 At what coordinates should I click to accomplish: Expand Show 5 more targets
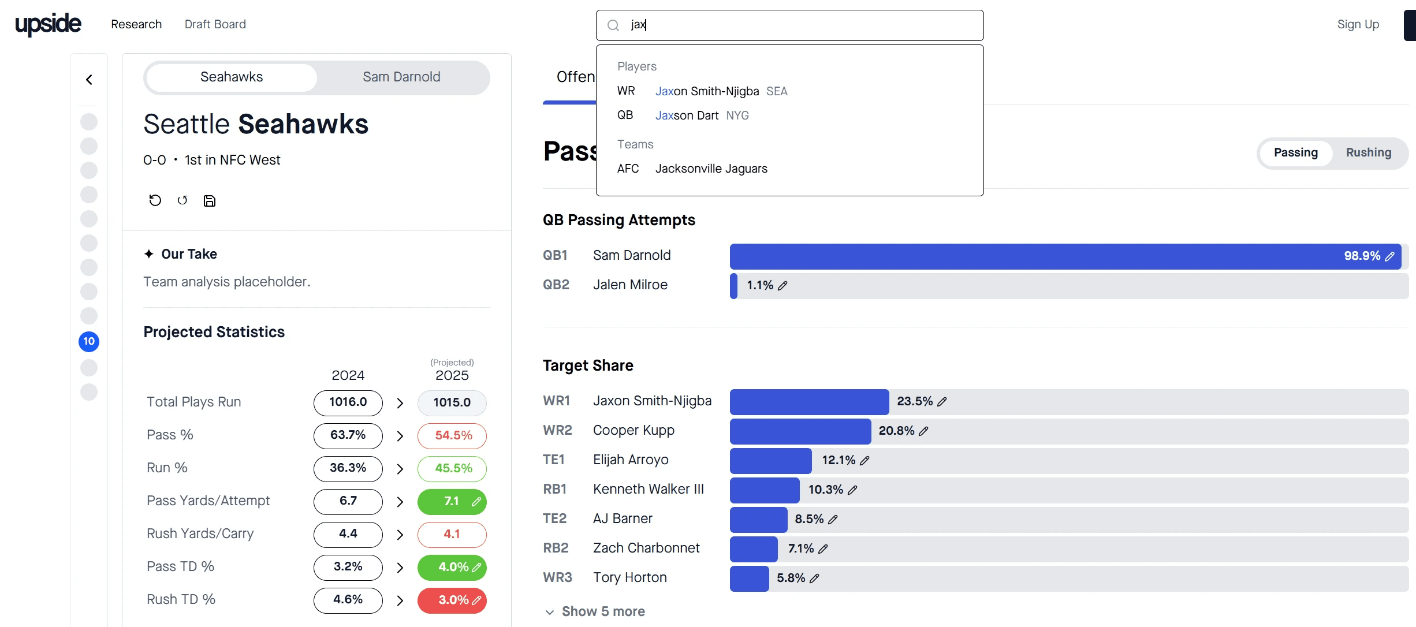(x=595, y=611)
